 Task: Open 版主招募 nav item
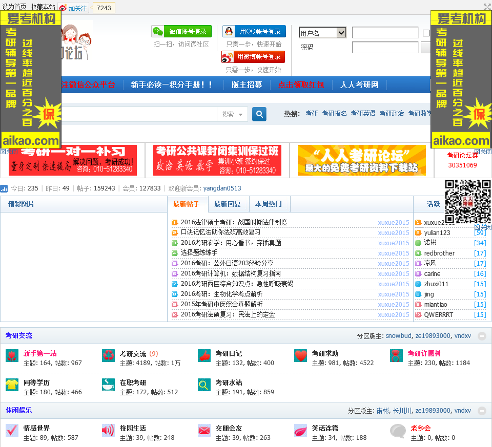(247, 84)
